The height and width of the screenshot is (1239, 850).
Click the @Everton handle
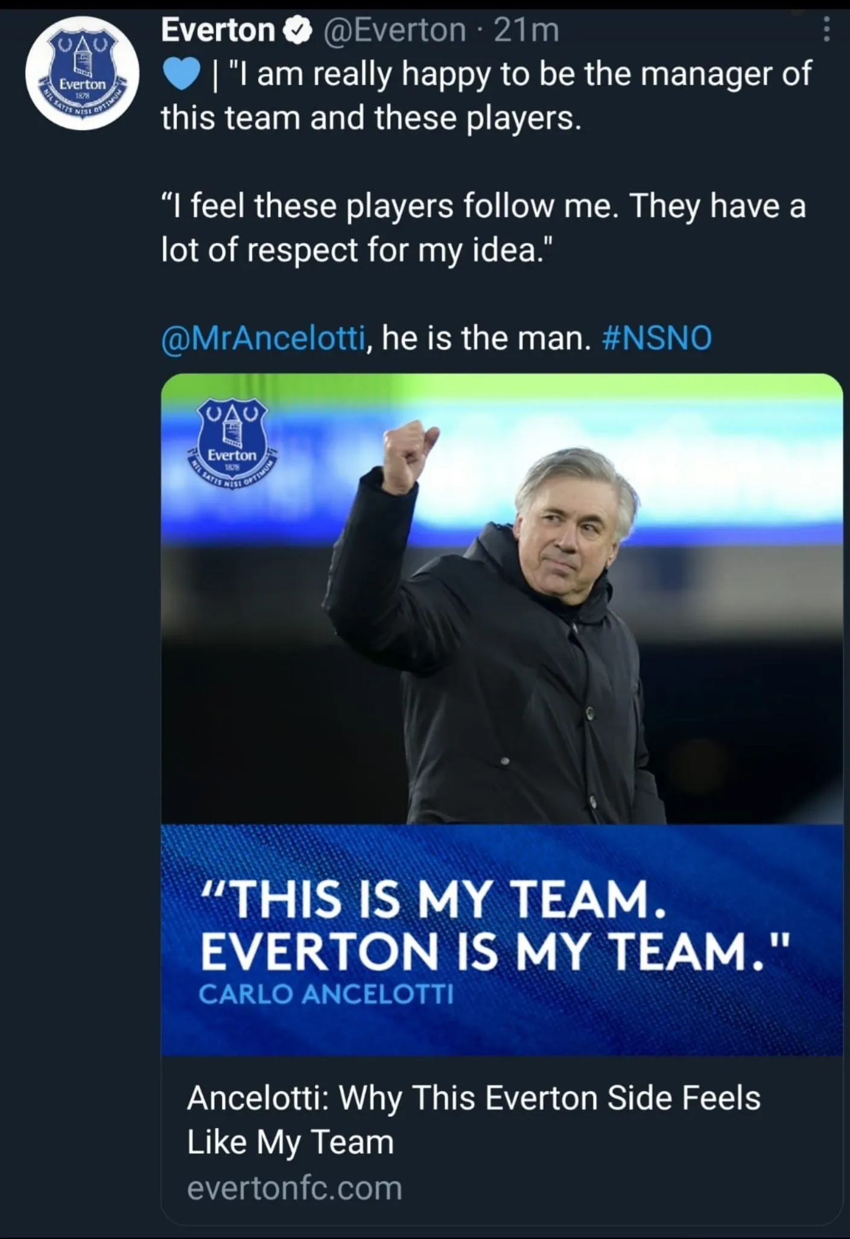[x=395, y=30]
